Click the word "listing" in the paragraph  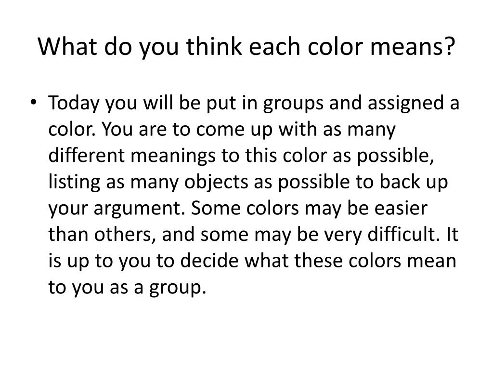(x=74, y=183)
